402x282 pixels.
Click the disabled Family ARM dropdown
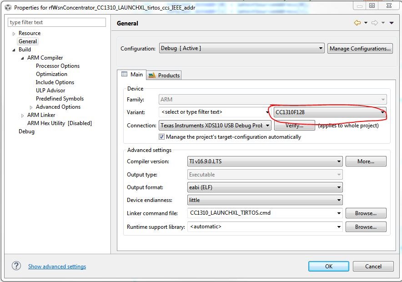point(272,100)
